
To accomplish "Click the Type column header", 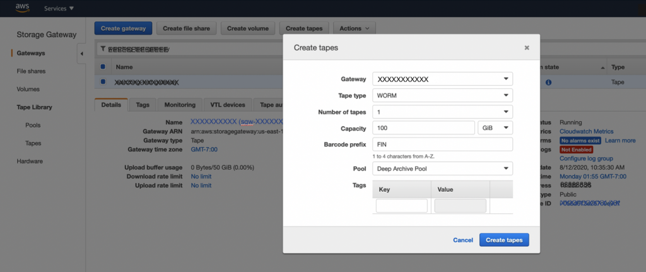I will (618, 67).
